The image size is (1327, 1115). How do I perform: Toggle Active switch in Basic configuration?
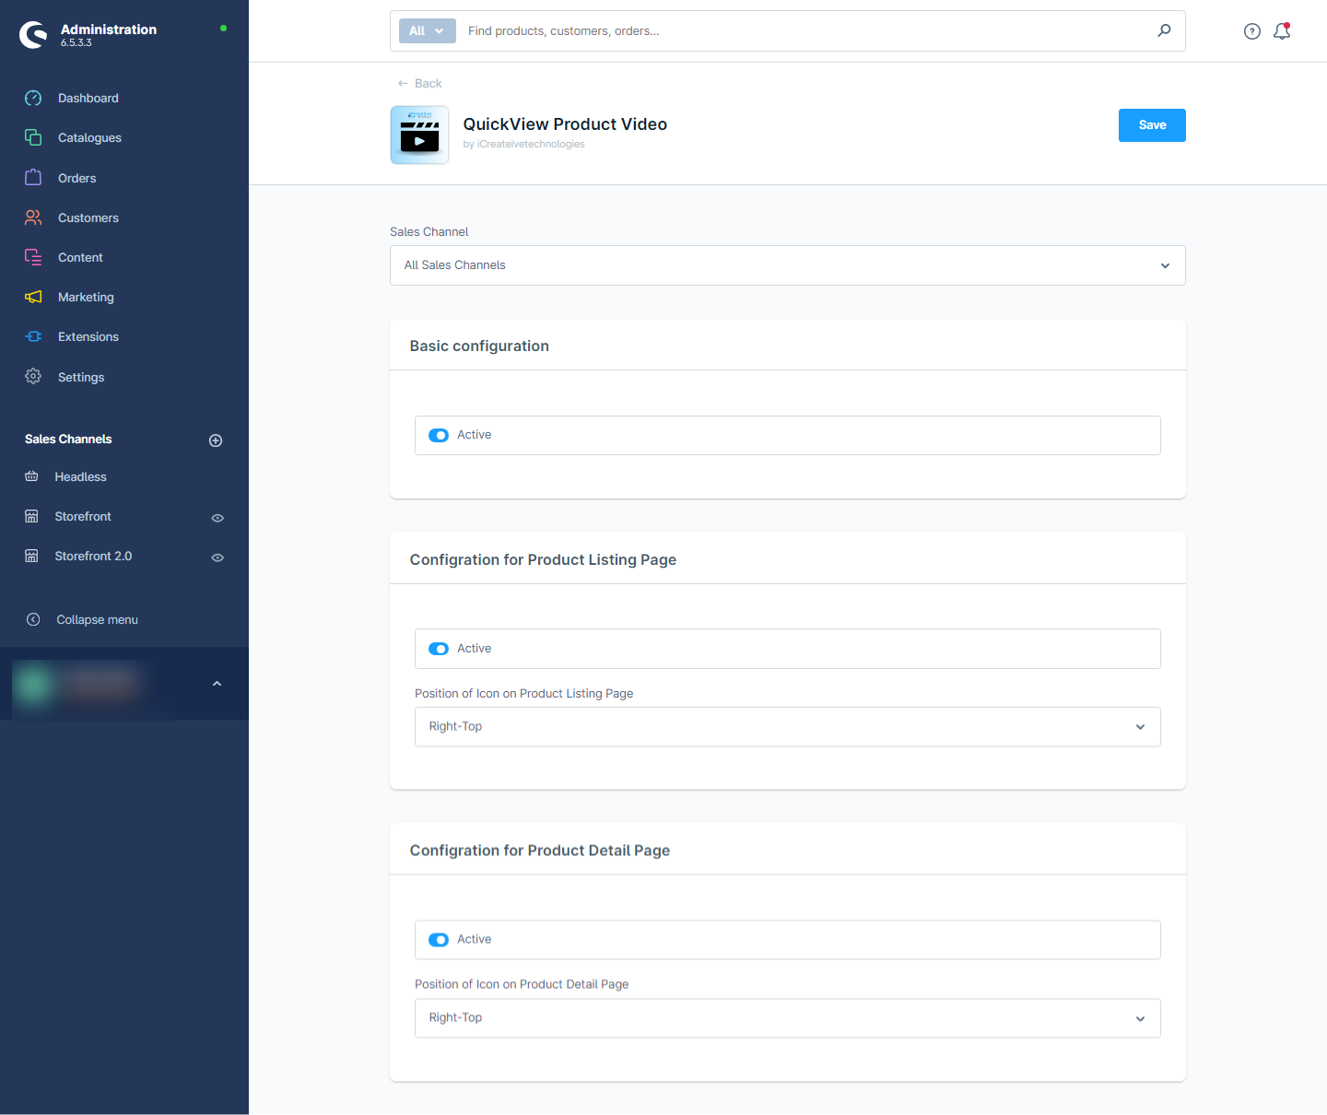pyautogui.click(x=439, y=435)
